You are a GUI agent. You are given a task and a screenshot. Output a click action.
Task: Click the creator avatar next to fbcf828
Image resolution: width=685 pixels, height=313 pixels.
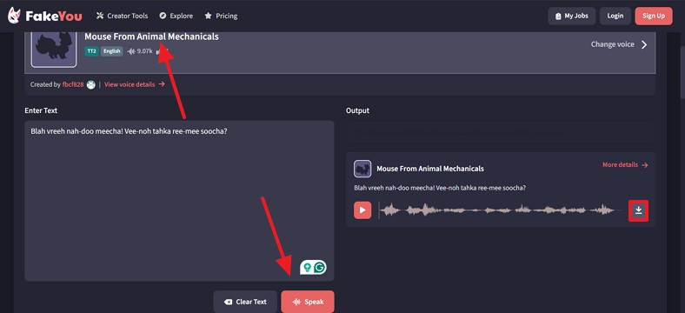click(x=91, y=84)
